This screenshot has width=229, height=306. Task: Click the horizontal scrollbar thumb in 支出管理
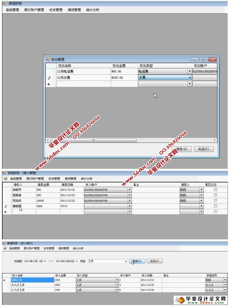[93, 140]
